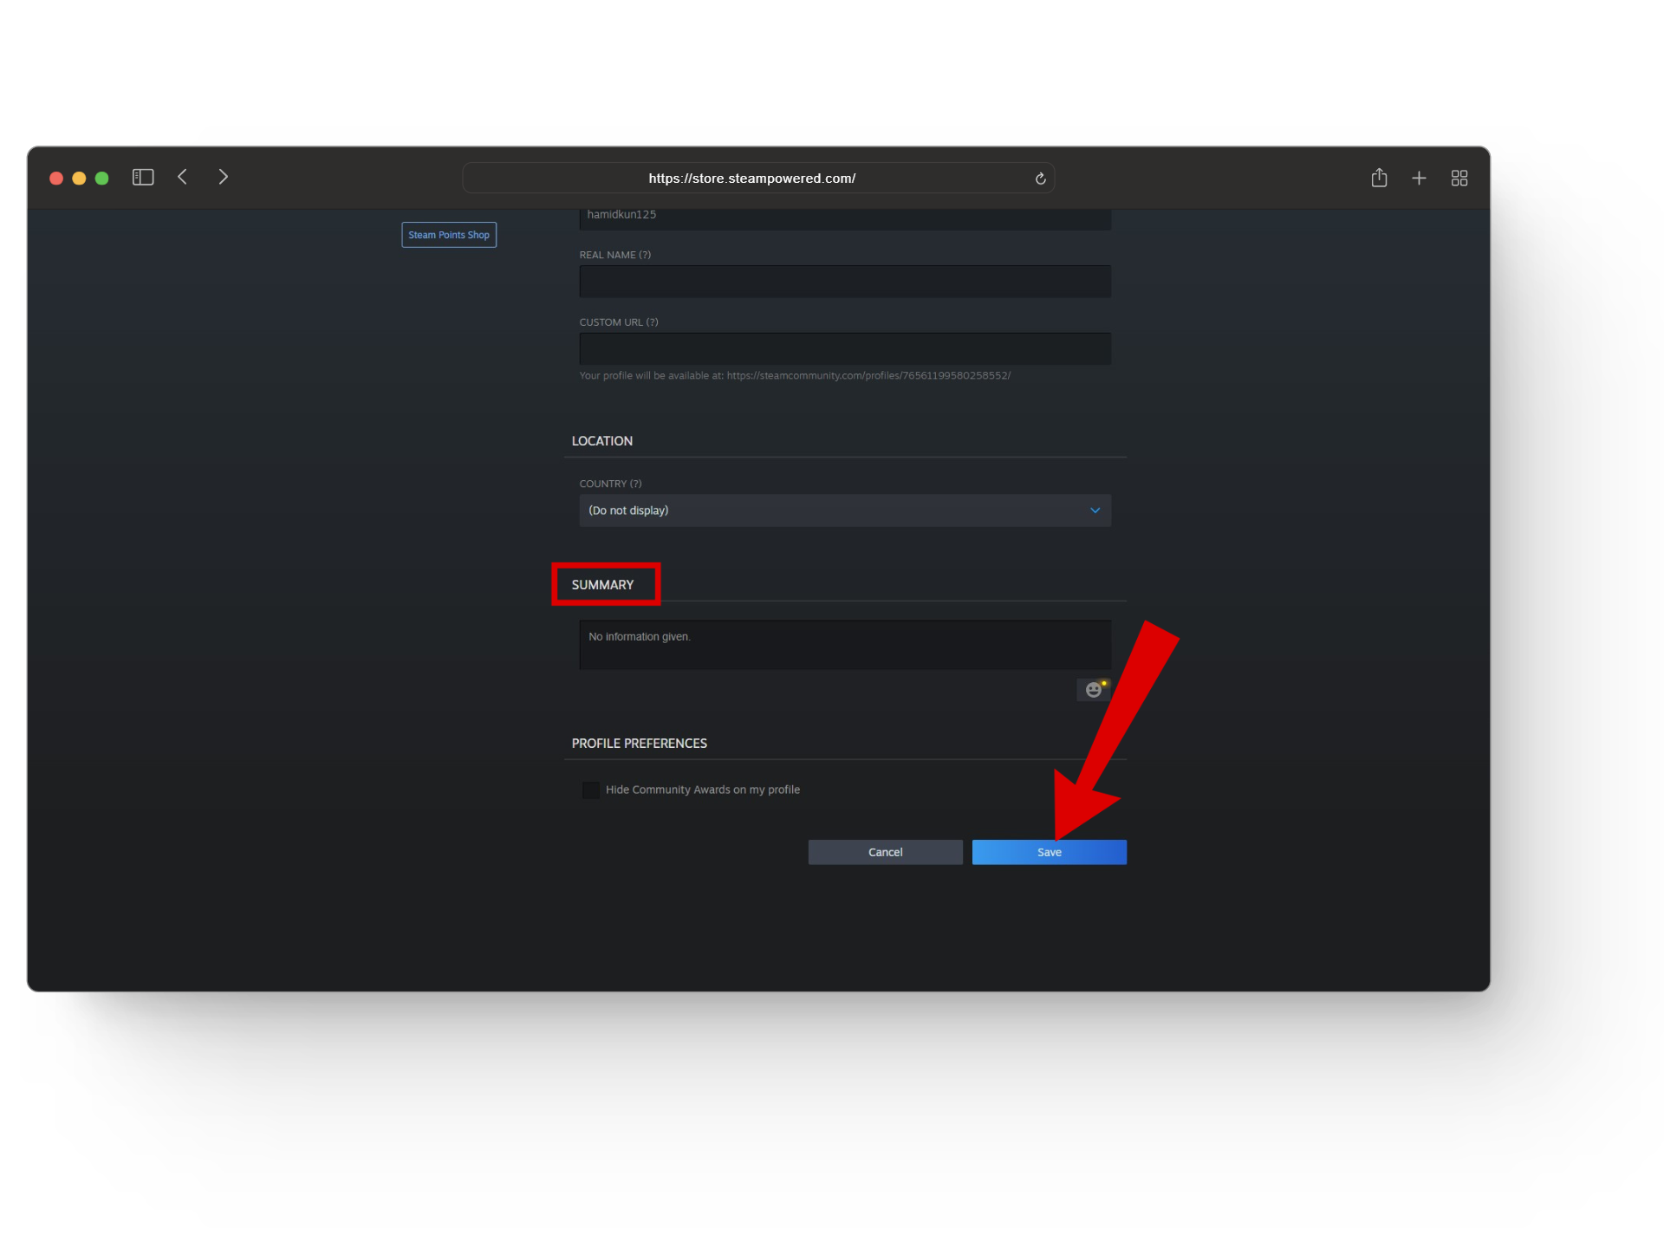
Task: Click the green full screen window button
Action: click(101, 179)
